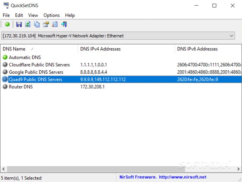Open the Microsoft Hyper-V Network Adapter combo box

[118, 36]
